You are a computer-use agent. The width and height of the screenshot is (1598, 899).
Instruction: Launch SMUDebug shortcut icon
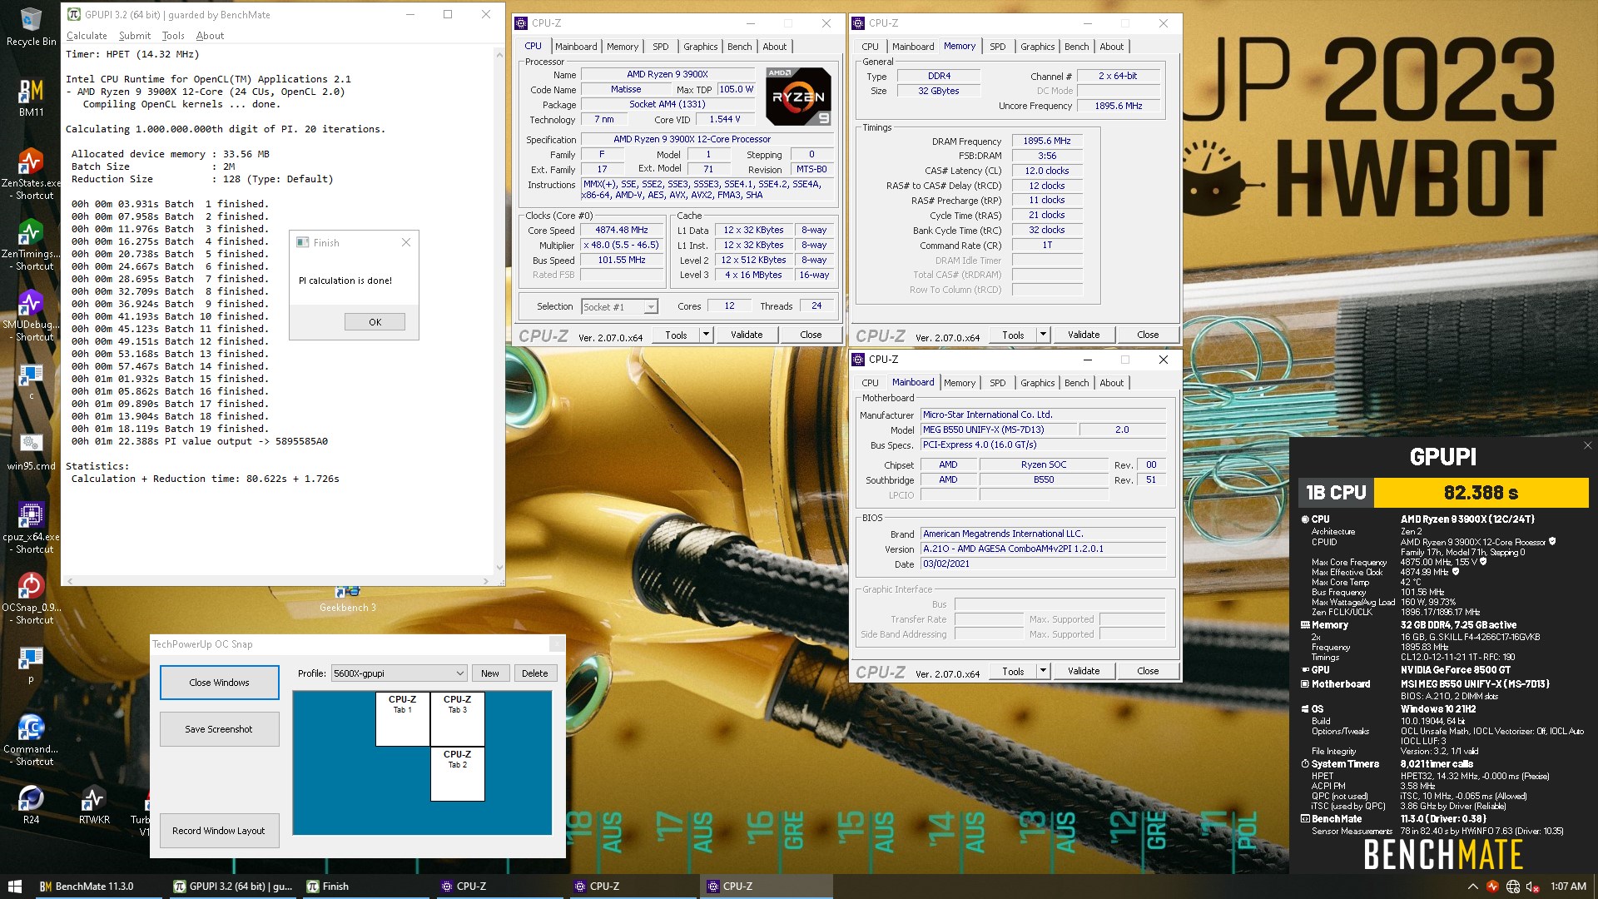click(31, 315)
